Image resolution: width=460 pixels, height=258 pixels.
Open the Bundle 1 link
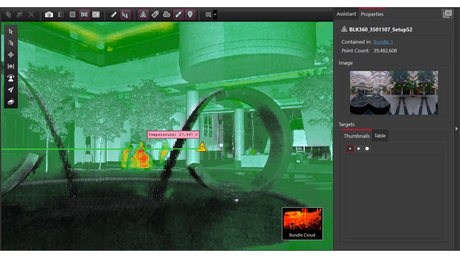point(383,42)
